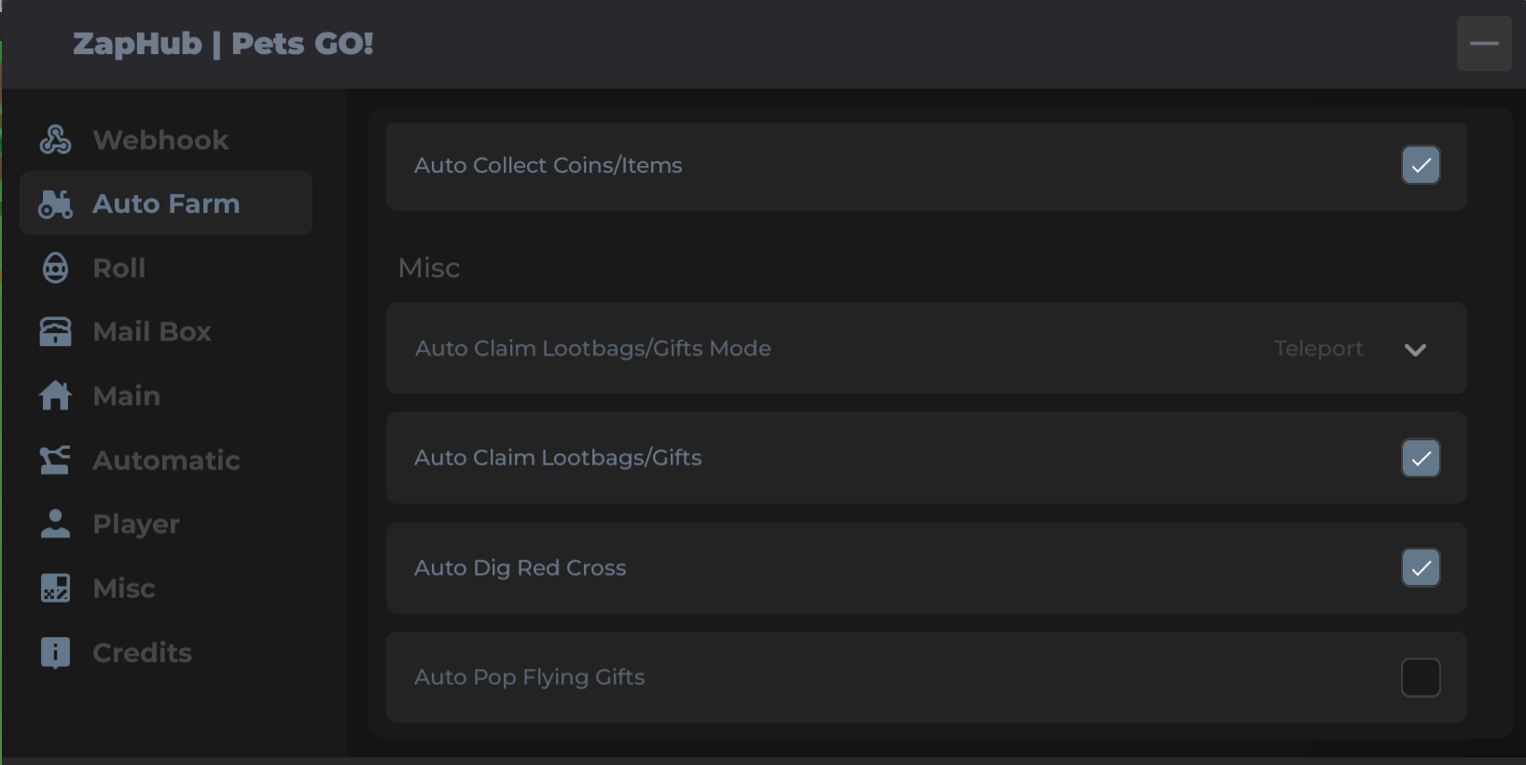
Task: Expand the Lootbags/Gifts Mode dropdown arrow
Action: (x=1415, y=350)
